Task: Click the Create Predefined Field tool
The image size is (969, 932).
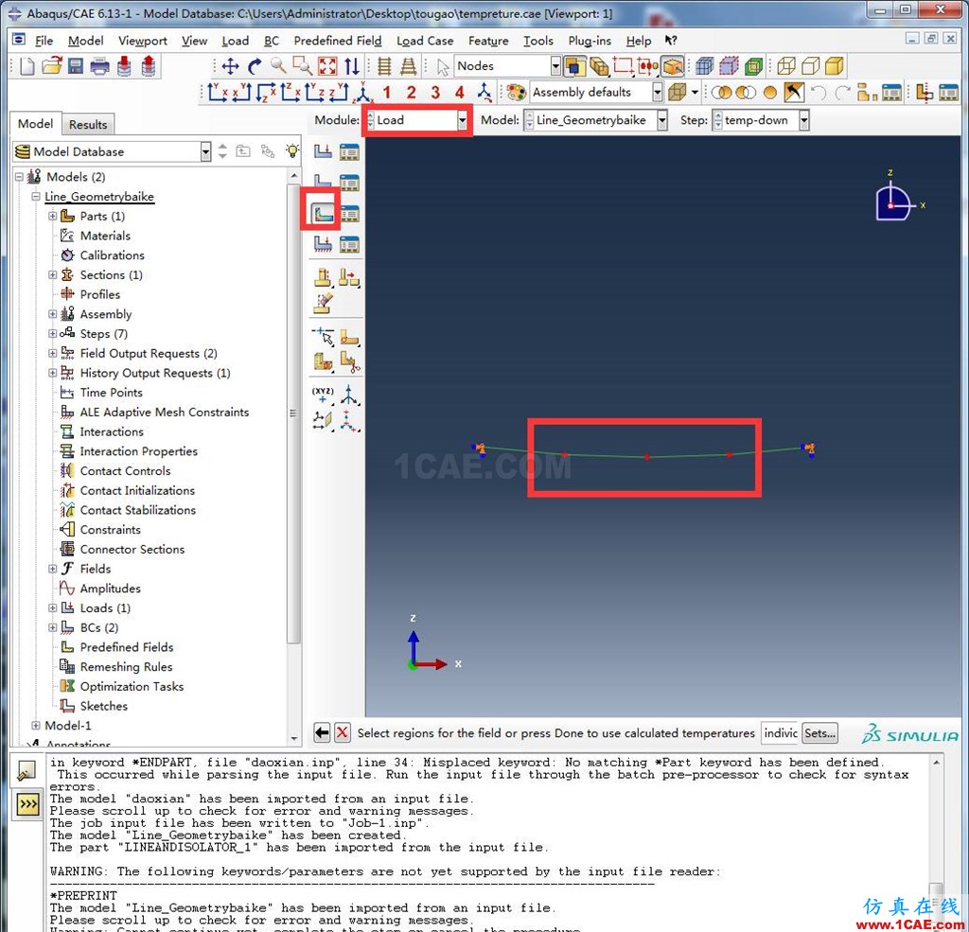Action: pyautogui.click(x=323, y=213)
